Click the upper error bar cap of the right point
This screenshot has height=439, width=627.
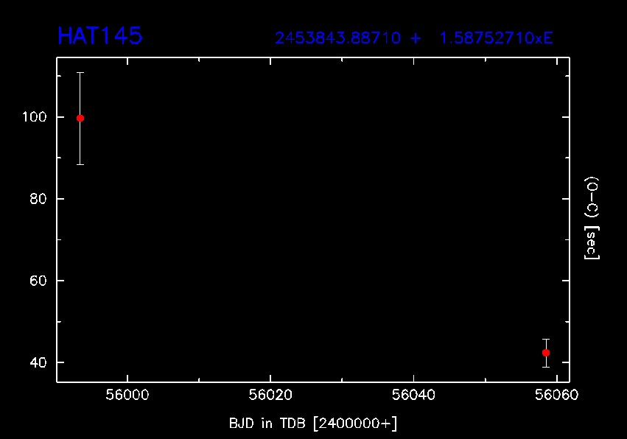tap(545, 339)
